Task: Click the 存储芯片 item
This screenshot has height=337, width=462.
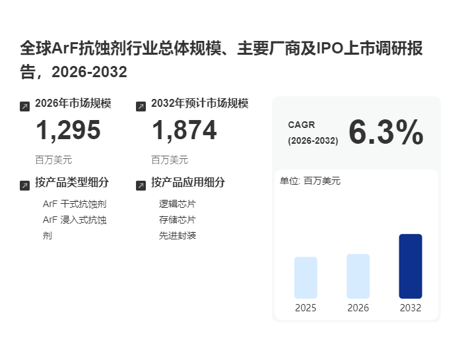Action: [x=178, y=220]
